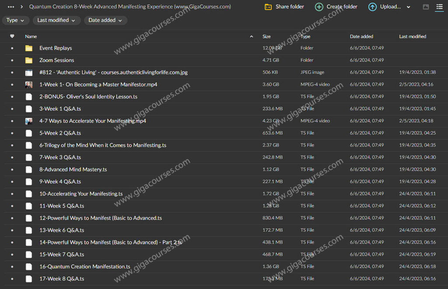Toggle favorite dot for Zoom Sessions row
Image resolution: width=448 pixels, height=289 pixels.
(x=12, y=60)
